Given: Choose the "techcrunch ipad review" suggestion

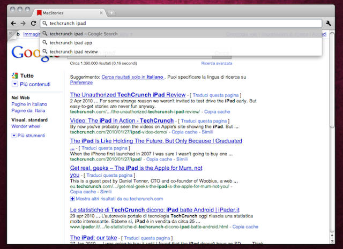Looking at the screenshot, I should (x=73, y=51).
